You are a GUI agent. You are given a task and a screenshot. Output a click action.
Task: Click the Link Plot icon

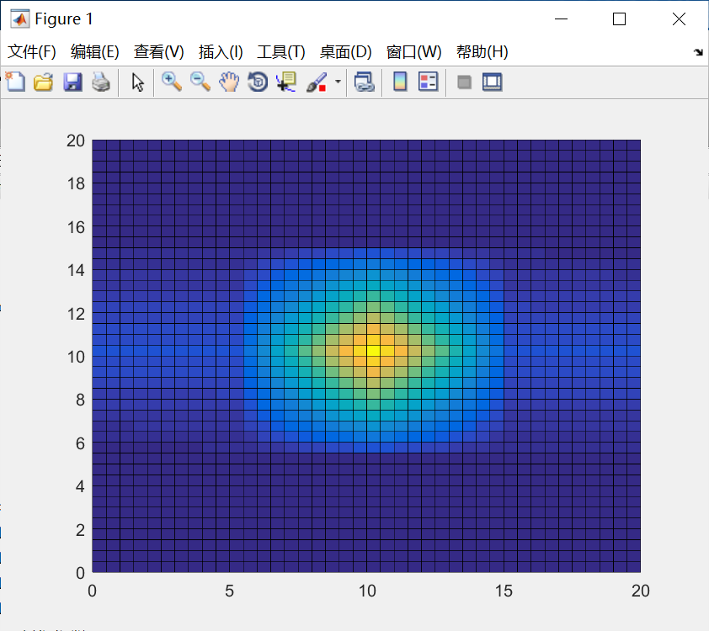click(x=364, y=82)
